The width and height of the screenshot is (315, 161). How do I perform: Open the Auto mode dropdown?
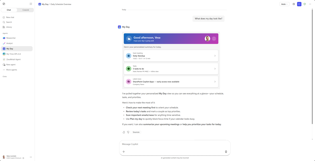coord(284,4)
